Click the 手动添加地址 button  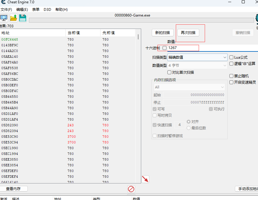247,189
